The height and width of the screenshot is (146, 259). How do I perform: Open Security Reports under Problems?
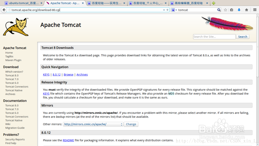click(15, 139)
